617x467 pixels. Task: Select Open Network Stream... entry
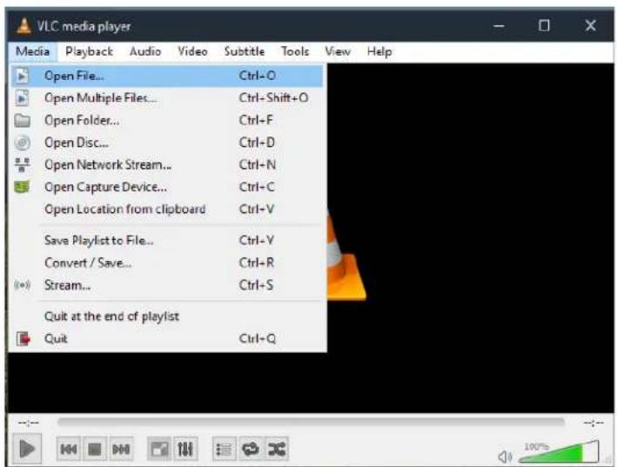[167, 164]
